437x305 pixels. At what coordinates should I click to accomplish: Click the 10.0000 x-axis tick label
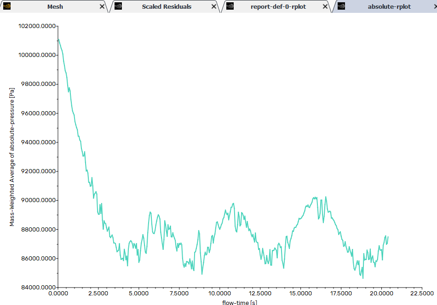tap(219, 293)
